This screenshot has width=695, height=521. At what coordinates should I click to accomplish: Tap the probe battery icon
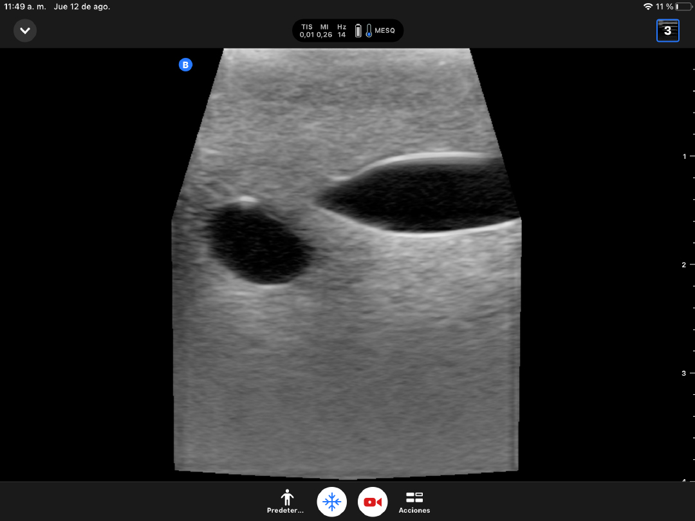point(358,30)
